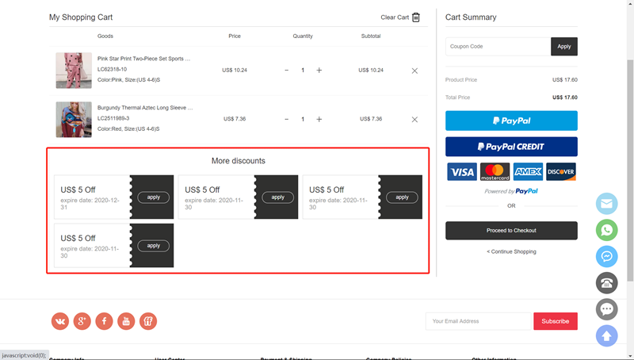Focus the Coupon Code field
The width and height of the screenshot is (634, 360).
[498, 47]
